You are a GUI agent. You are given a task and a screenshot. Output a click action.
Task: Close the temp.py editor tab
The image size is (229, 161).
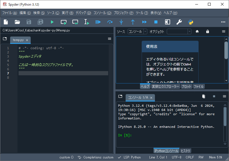(x=27, y=40)
